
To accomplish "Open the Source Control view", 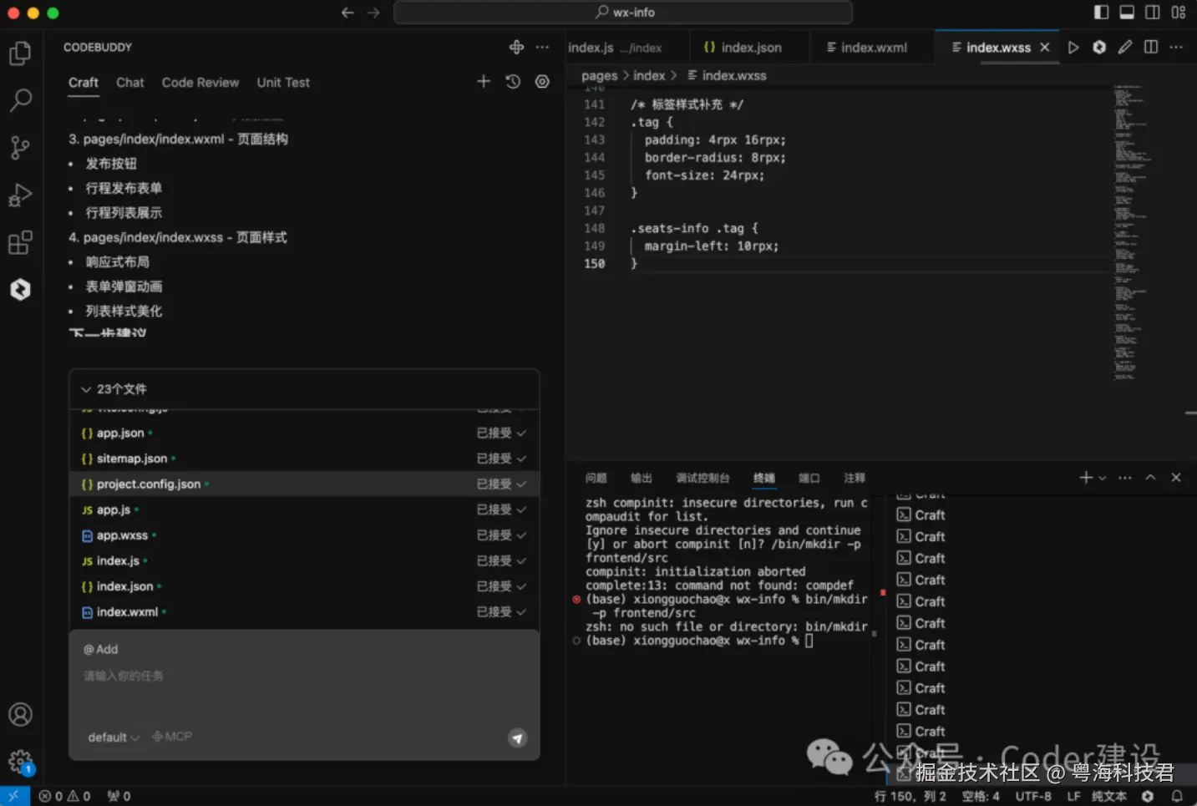I will (x=20, y=148).
